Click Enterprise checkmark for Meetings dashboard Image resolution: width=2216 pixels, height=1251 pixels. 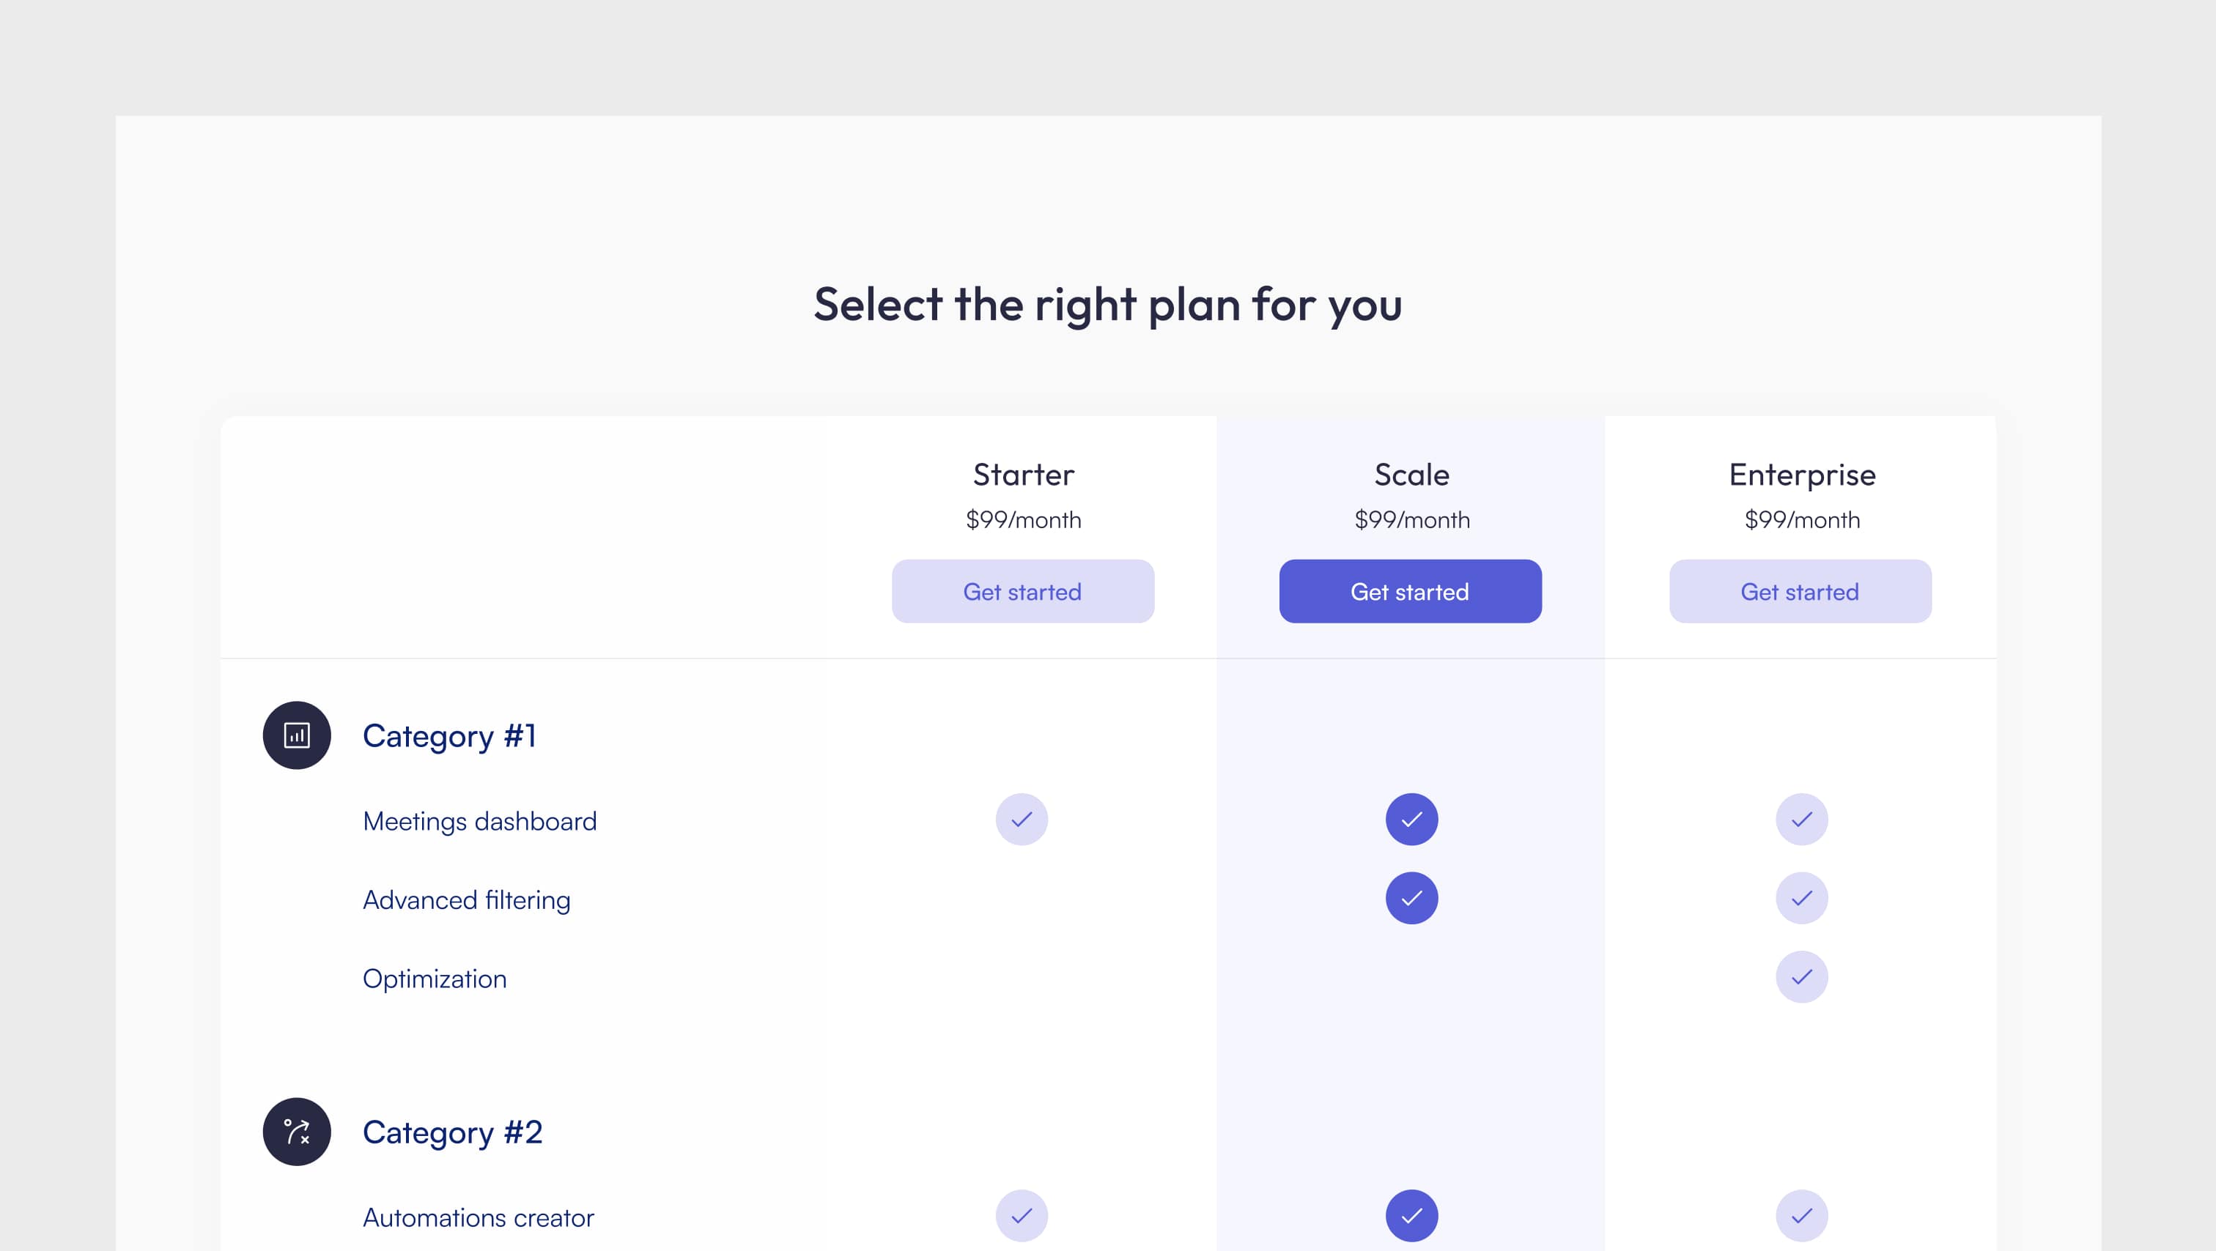[x=1802, y=820]
